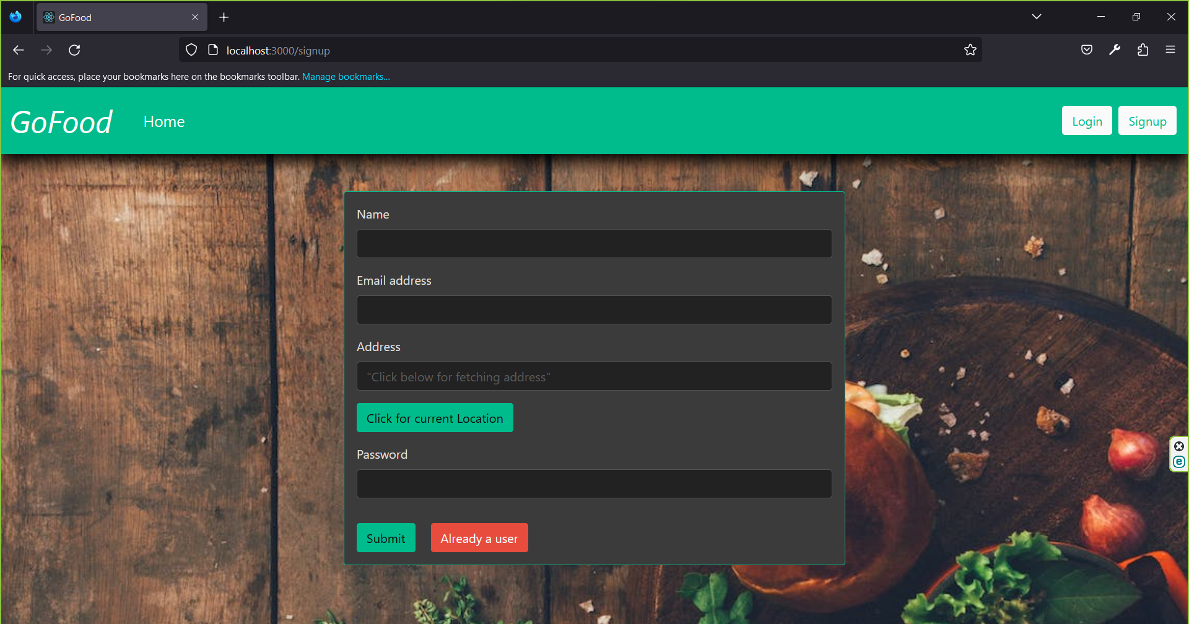Click the Signup button
Image resolution: width=1189 pixels, height=624 pixels.
(x=1146, y=120)
